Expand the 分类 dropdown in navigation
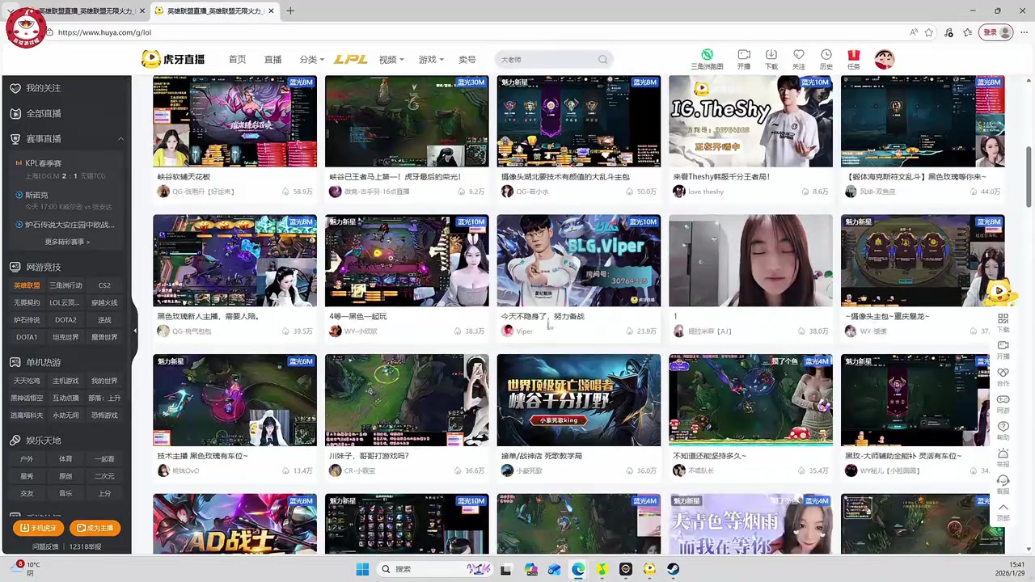 pos(311,60)
